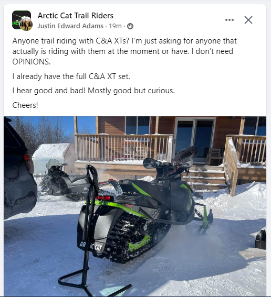Viewport: 271px width, 297px height.
Task: Open the three-dot post options menu
Action: (229, 20)
